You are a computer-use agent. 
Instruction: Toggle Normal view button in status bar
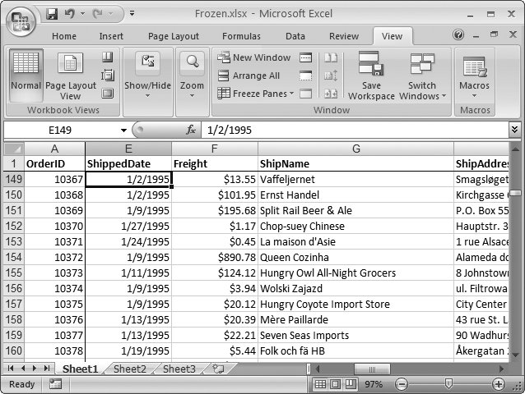click(322, 384)
